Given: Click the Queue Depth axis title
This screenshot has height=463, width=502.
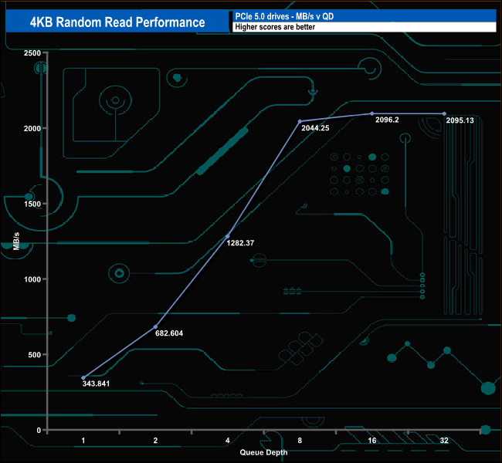Looking at the screenshot, I should pos(263,451).
